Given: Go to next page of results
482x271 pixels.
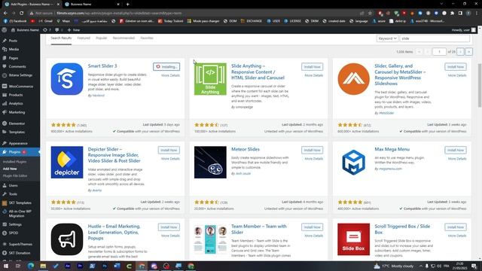Looking at the screenshot, I should (x=460, y=52).
